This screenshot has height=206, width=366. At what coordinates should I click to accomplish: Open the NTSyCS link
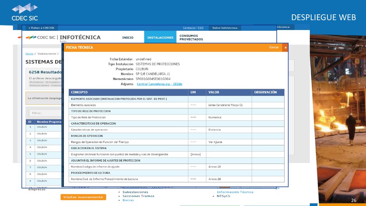coord(223,196)
